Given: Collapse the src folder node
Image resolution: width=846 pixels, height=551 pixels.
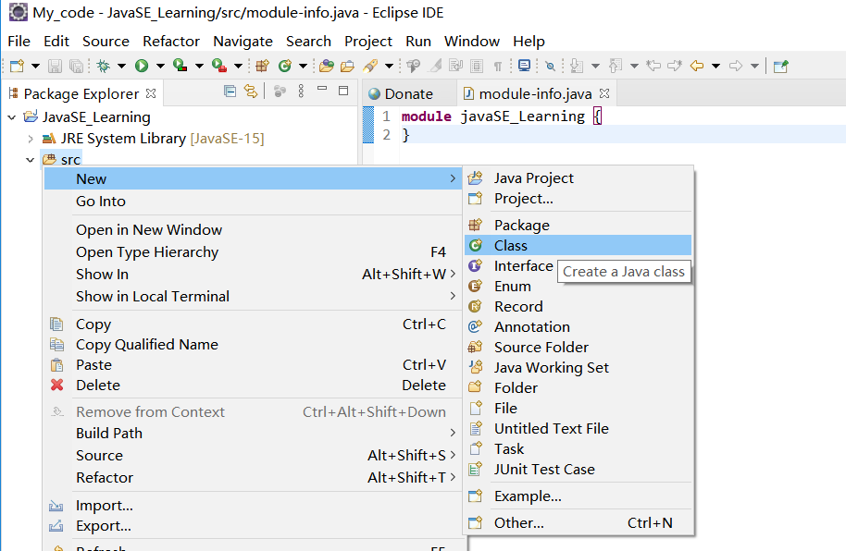Looking at the screenshot, I should [x=31, y=160].
